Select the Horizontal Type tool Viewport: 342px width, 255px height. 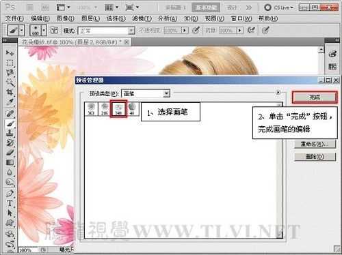10,203
